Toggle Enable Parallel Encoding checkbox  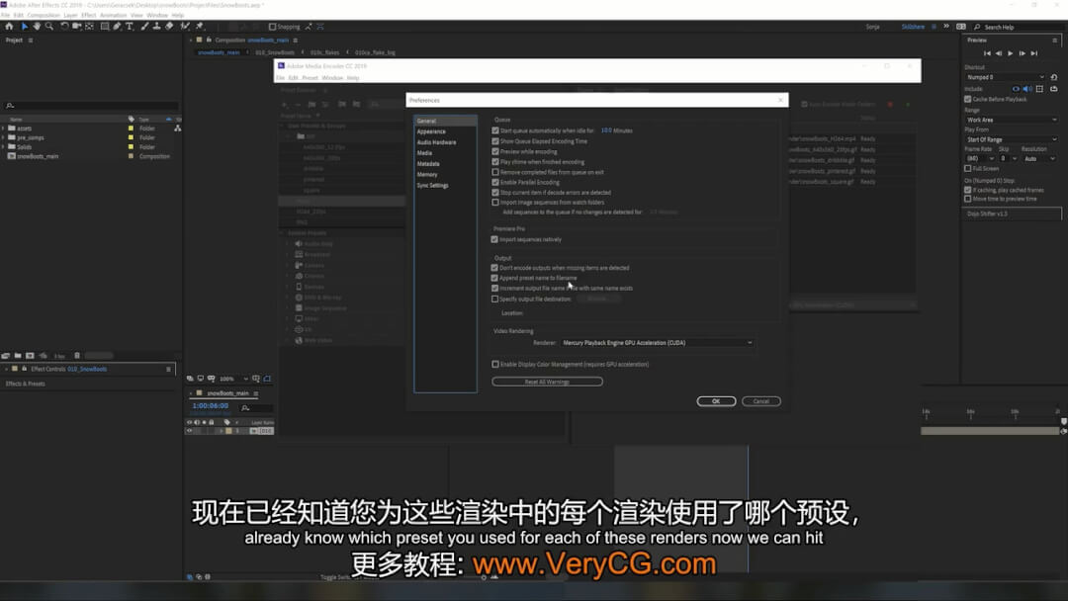[495, 182]
